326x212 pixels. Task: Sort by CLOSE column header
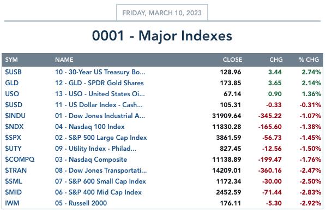click(x=232, y=60)
